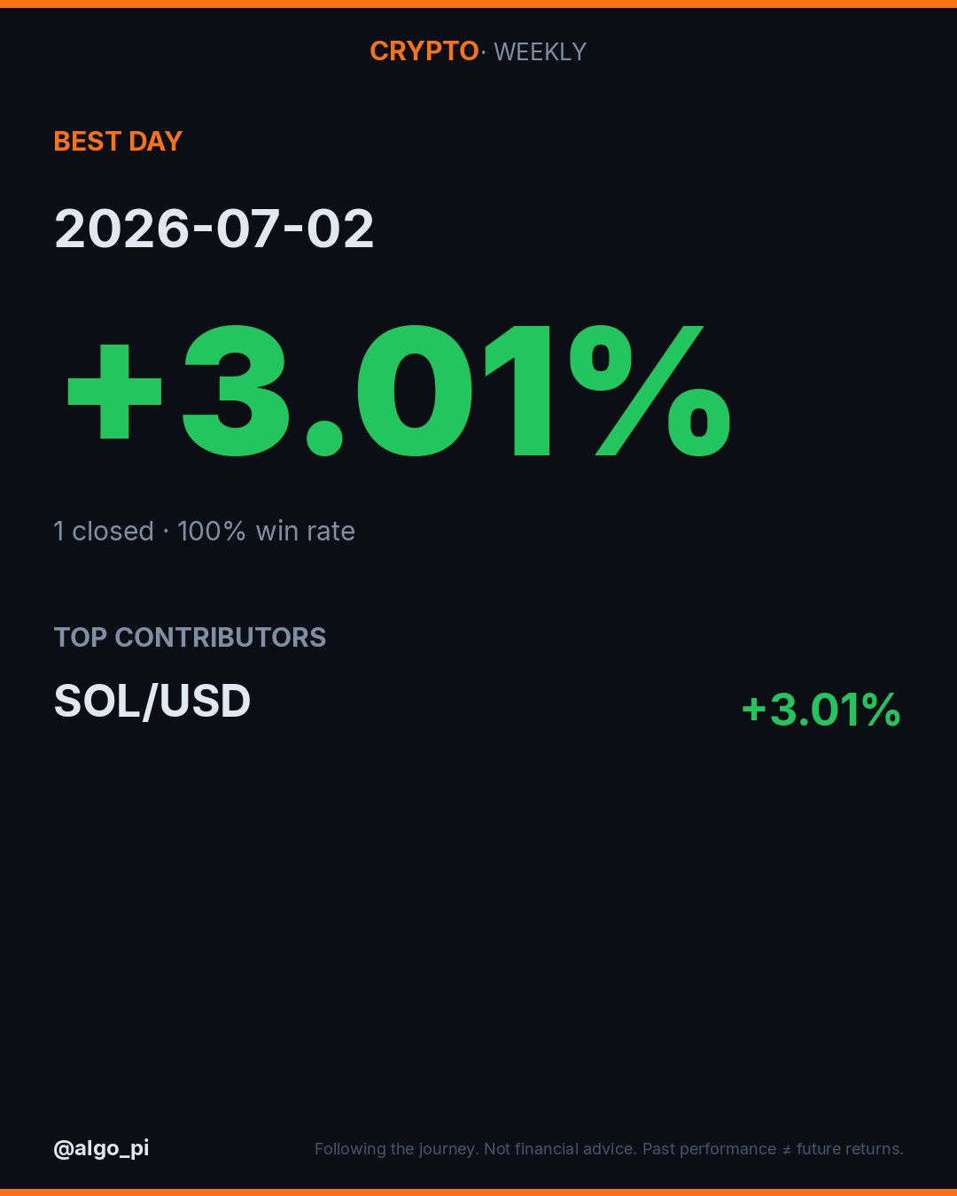Click the orange bar along the bottom edge
The height and width of the screenshot is (1196, 957).
[478, 1192]
